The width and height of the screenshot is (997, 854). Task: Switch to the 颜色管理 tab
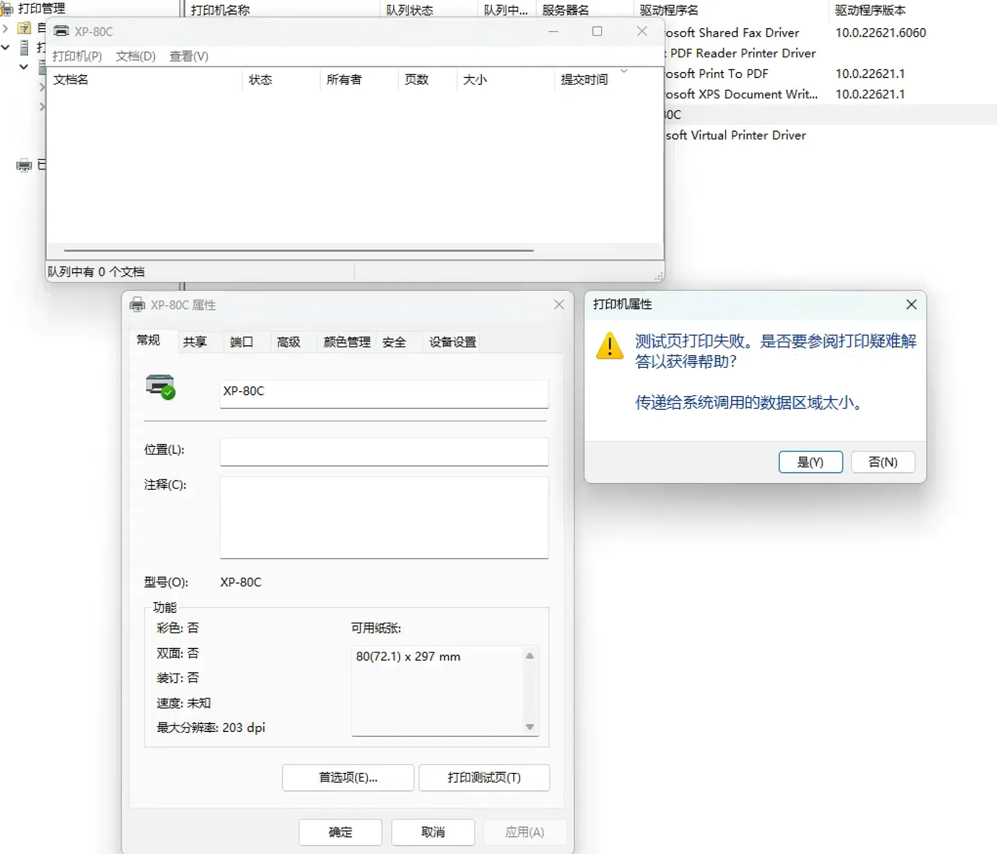347,342
